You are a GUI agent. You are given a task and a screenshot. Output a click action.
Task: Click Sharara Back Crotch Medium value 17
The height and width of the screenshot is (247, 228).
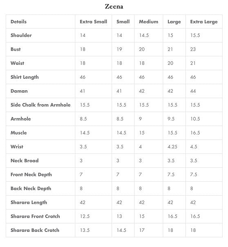click(x=142, y=230)
